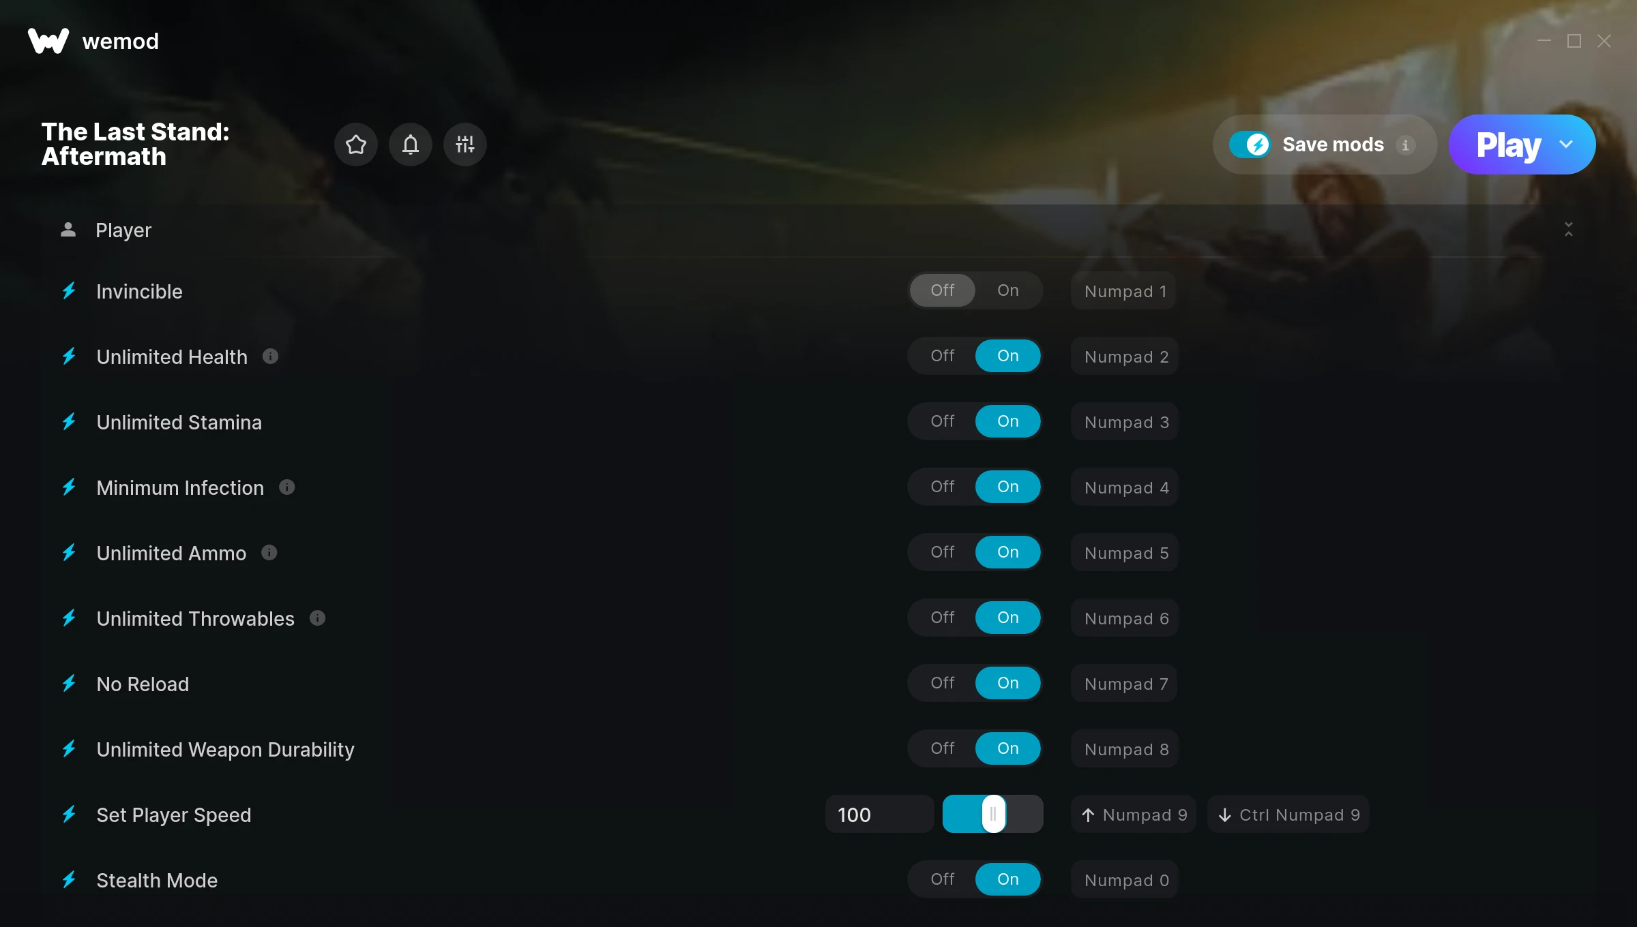Click the Save mods info icon
Image resolution: width=1637 pixels, height=927 pixels.
pos(1405,145)
